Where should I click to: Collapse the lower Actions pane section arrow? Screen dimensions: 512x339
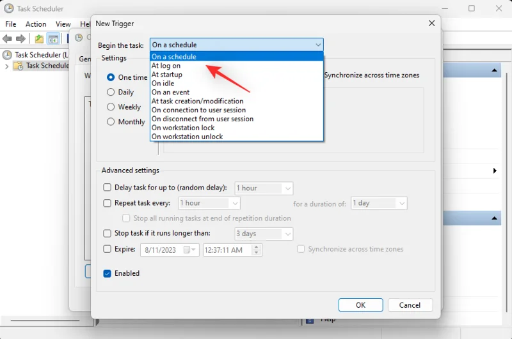[494, 218]
